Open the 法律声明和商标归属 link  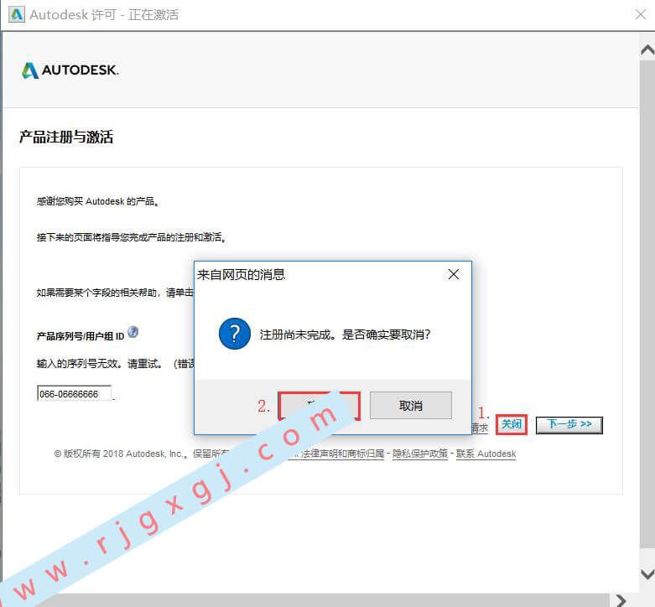(x=342, y=454)
